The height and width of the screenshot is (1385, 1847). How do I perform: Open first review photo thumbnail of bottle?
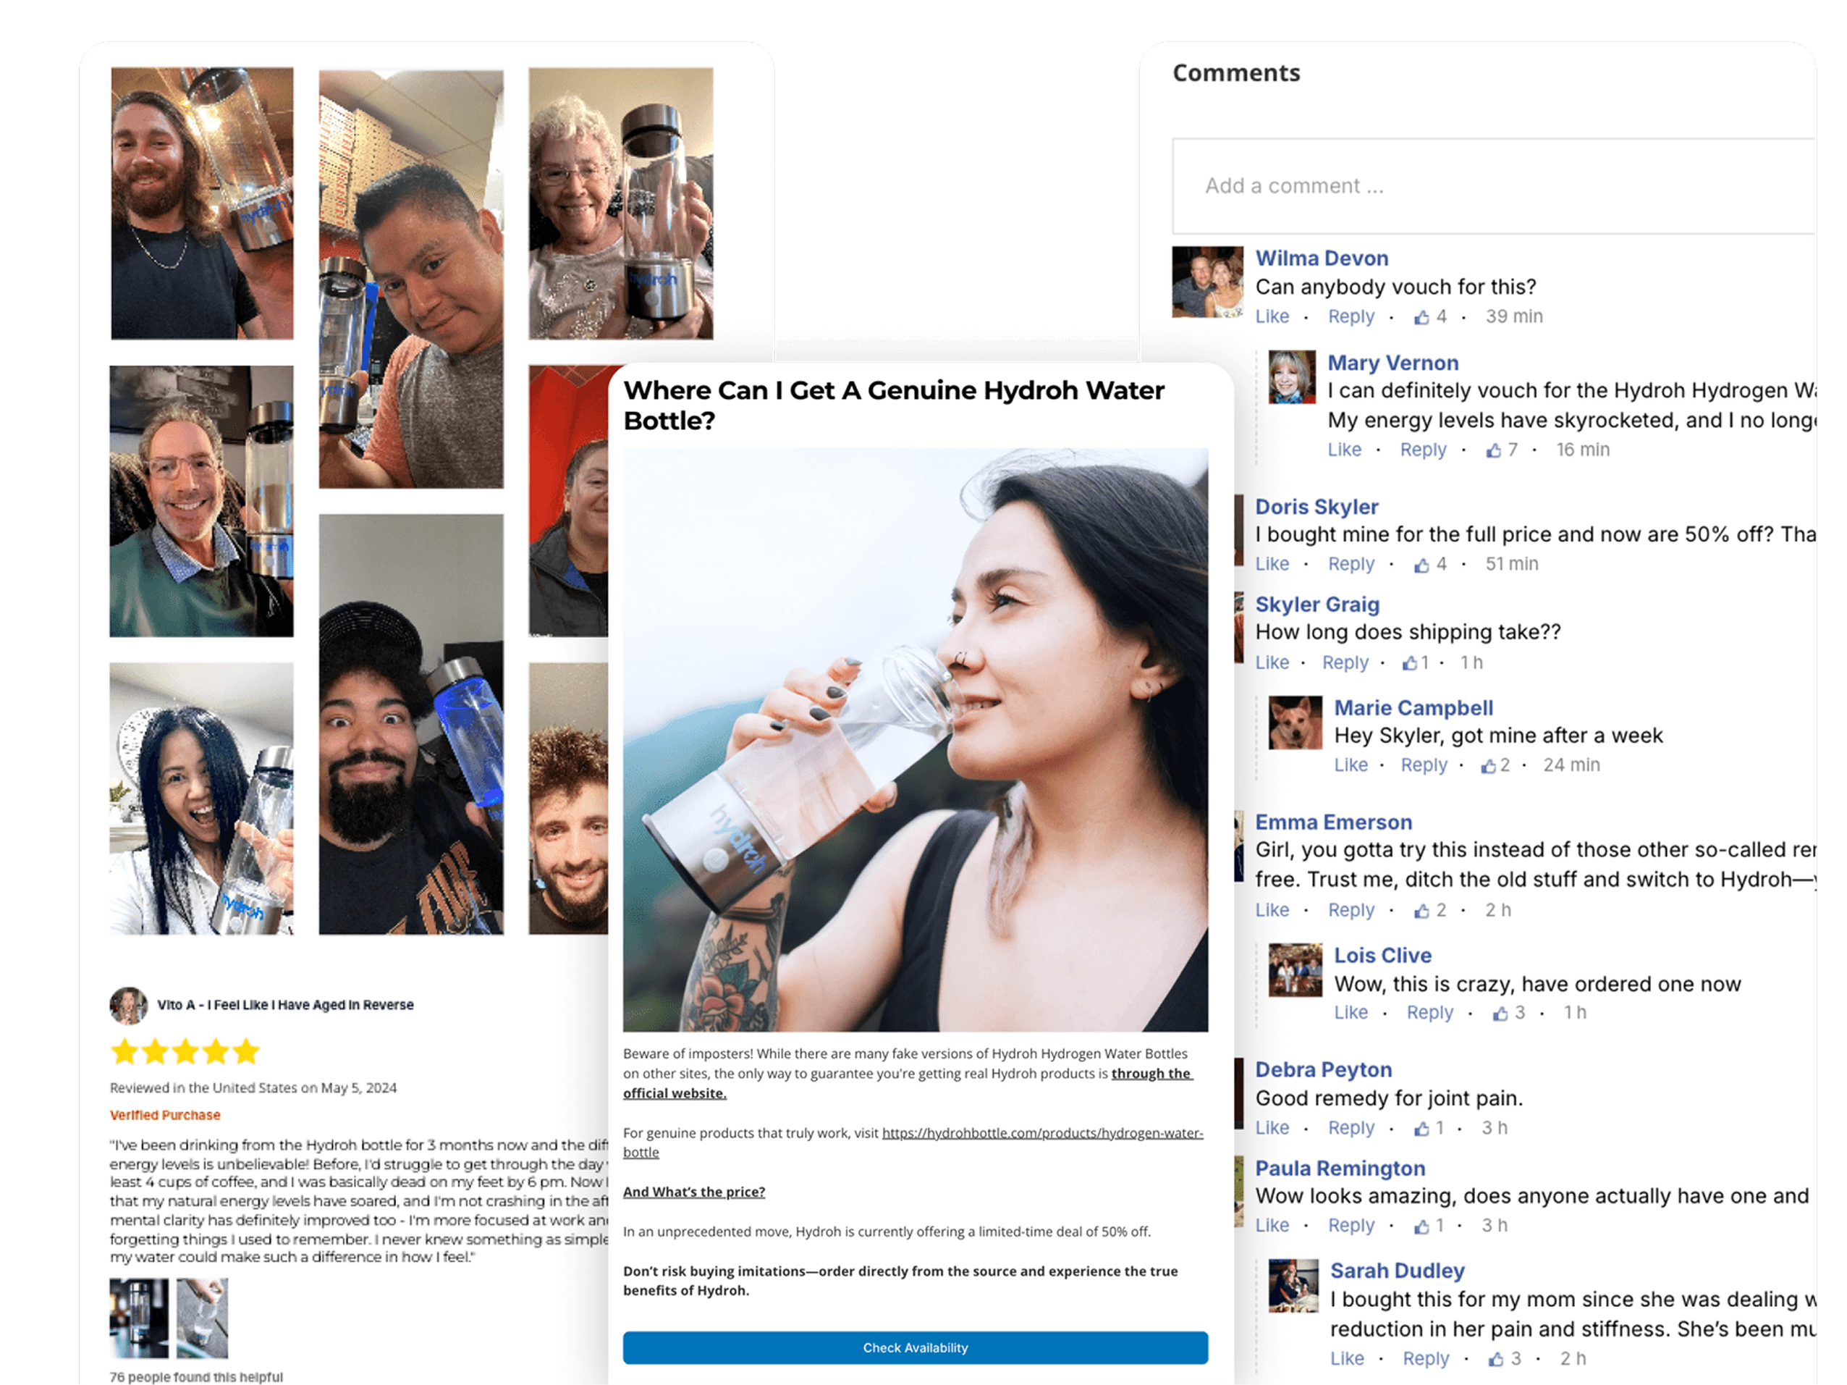pyautogui.click(x=139, y=1318)
